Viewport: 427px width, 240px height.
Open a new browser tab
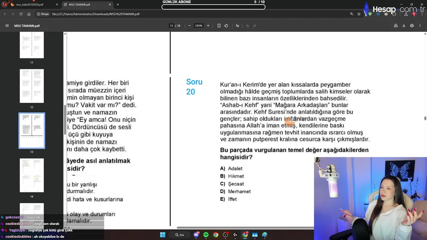118,5
